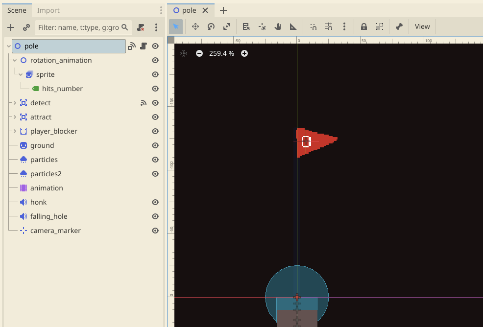
Task: Switch to the Import dock tab
Action: click(48, 10)
